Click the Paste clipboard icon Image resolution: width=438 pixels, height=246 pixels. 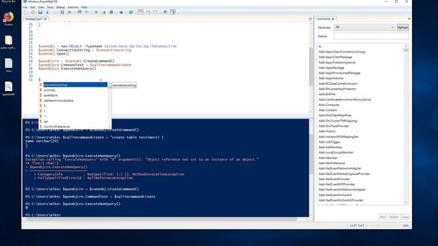[x=62, y=12]
